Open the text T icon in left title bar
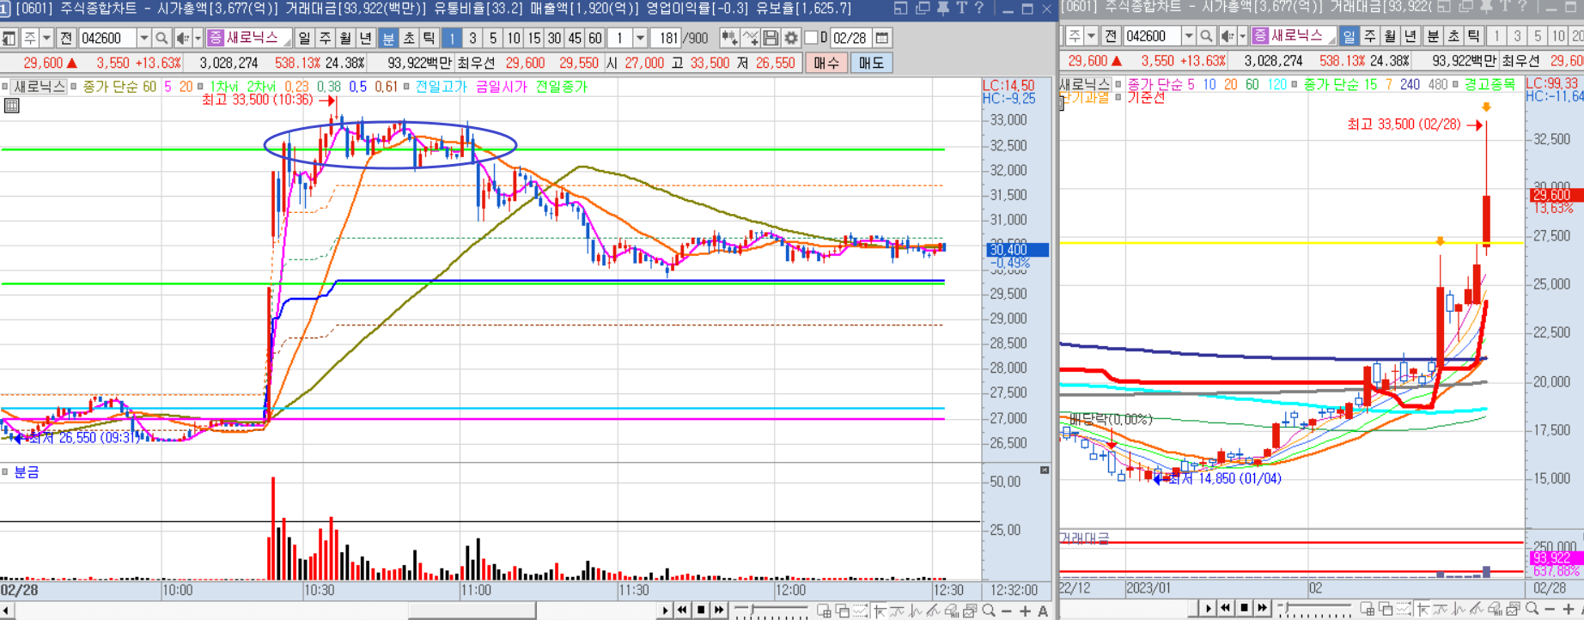The width and height of the screenshot is (1584, 620). (961, 9)
